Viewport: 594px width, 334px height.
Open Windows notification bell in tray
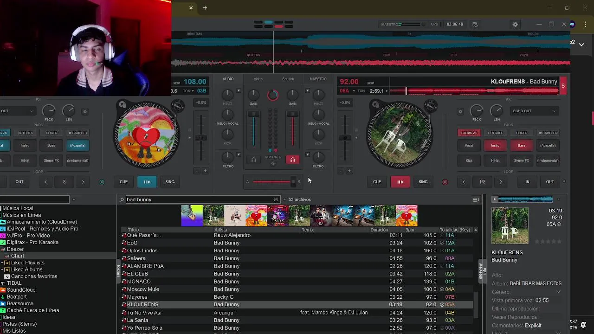pos(583,325)
